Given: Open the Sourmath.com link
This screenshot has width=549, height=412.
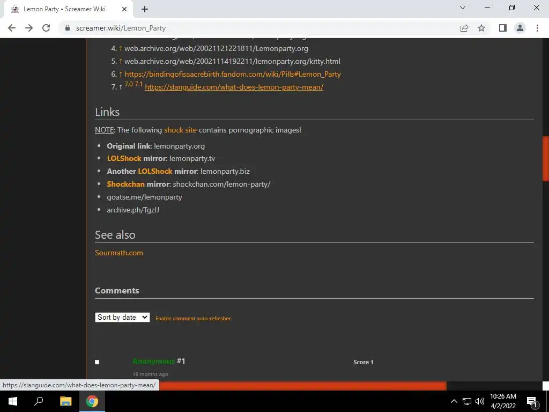Looking at the screenshot, I should [118, 253].
